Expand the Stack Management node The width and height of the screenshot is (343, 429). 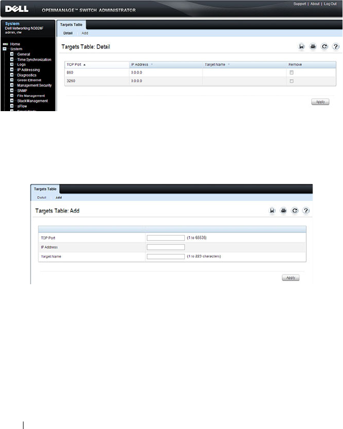coord(12,100)
